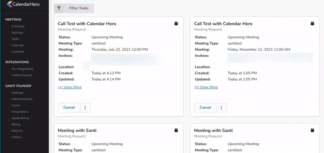Open Applications in sidebar
324x153 pixels.
pyautogui.click(x=20, y=118)
